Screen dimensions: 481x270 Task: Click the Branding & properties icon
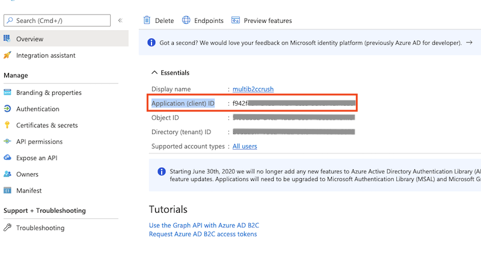pyautogui.click(x=7, y=92)
